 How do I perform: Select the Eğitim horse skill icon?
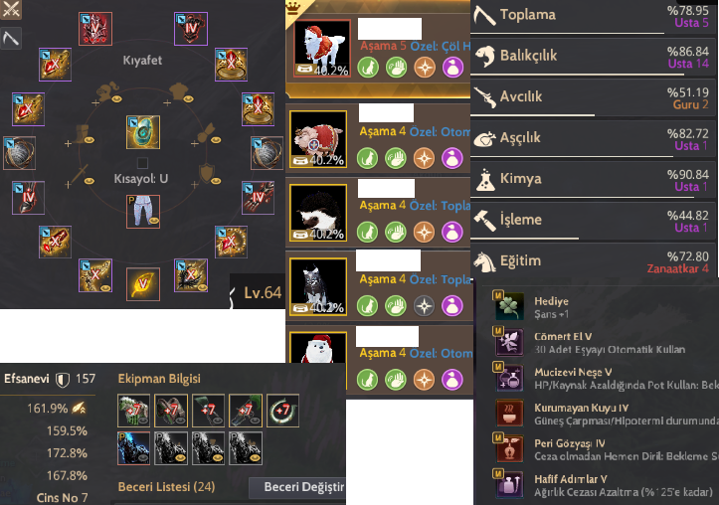(x=484, y=261)
